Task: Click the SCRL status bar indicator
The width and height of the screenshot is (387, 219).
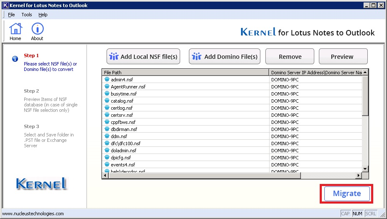Action: (370, 214)
